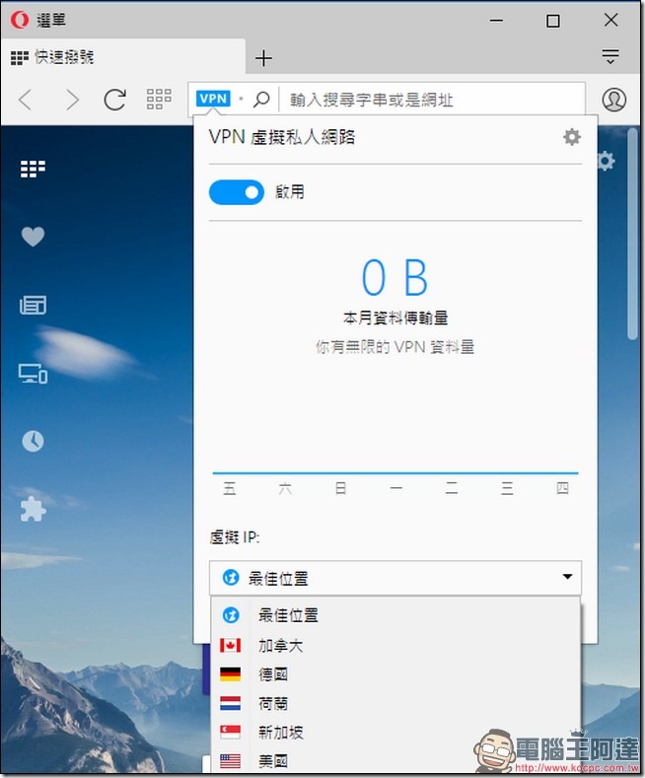
Task: Go back to previous page
Action: pyautogui.click(x=25, y=100)
